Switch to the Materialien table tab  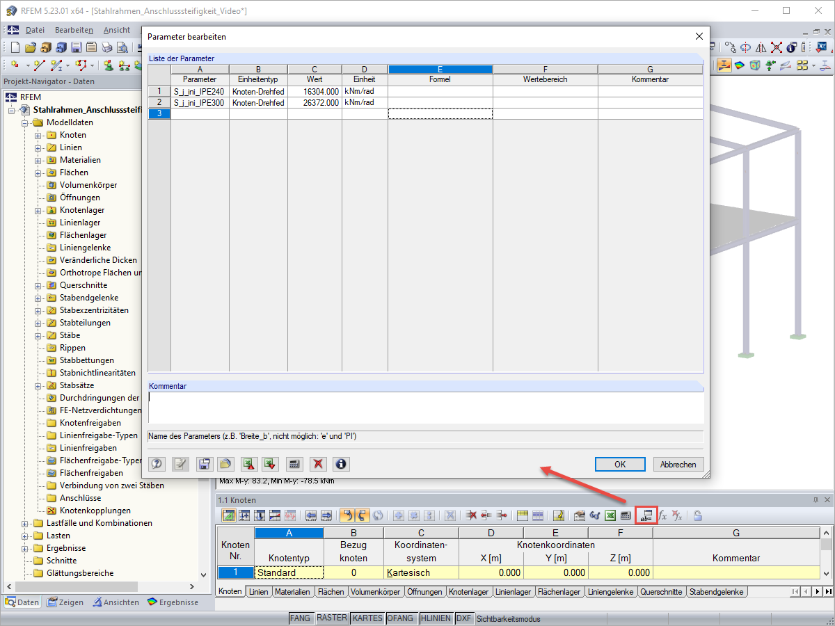click(292, 592)
